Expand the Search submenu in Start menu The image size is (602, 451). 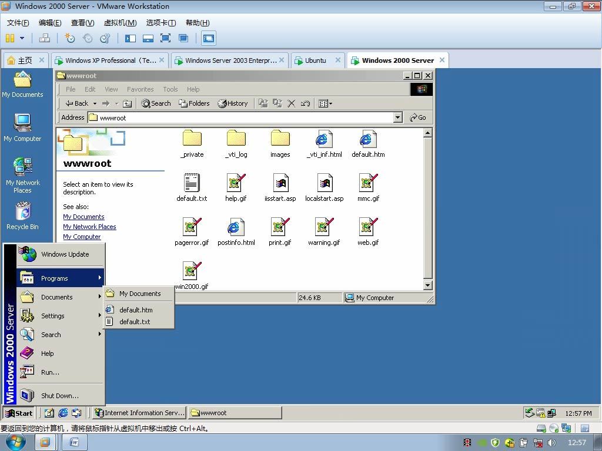pos(61,334)
